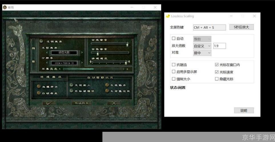Minimize the Lossless Scaling window
Screen dimensions: 275x142
coord(231,16)
